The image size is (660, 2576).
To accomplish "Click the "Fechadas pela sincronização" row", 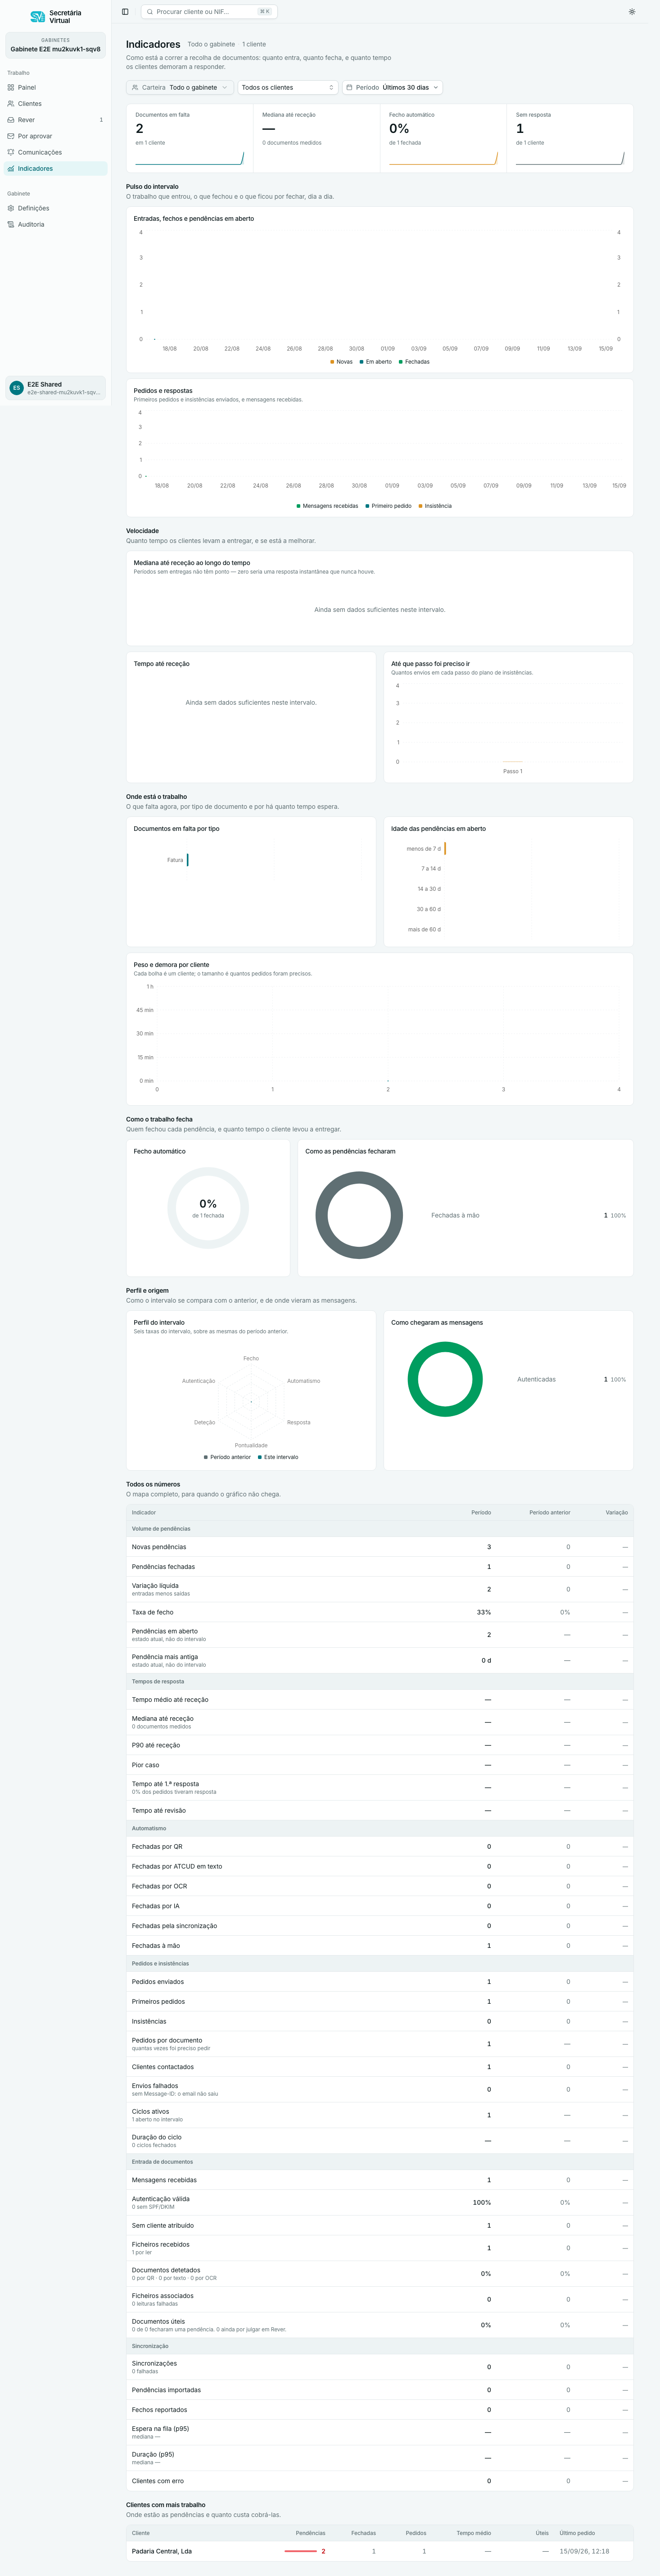I will click(380, 1926).
